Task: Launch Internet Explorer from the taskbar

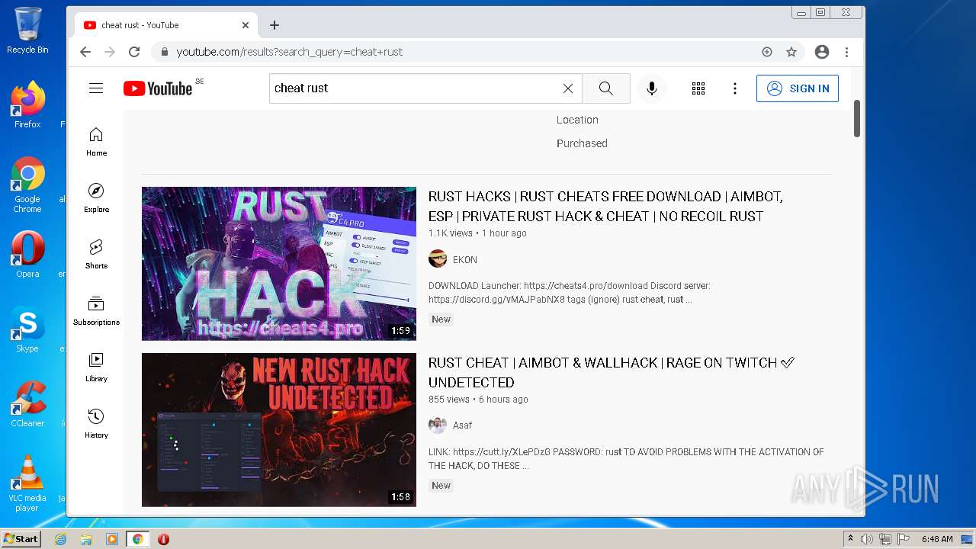Action: 60,539
